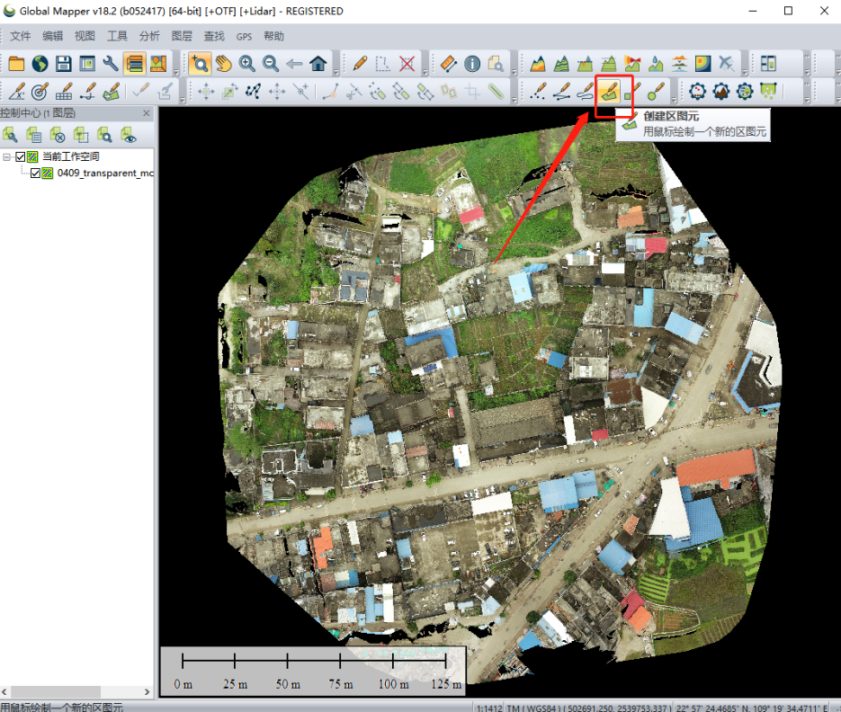Toggle layer visibility with the eye icon
841x712 pixels.
coord(129,135)
